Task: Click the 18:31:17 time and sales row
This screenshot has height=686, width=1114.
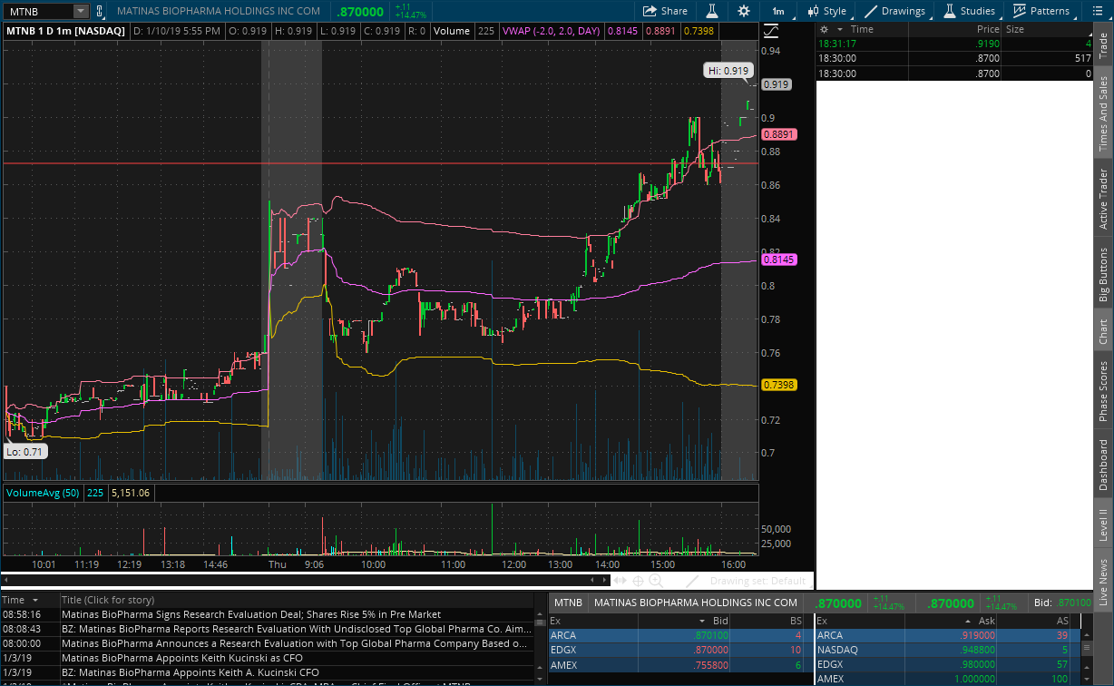Action: point(955,43)
